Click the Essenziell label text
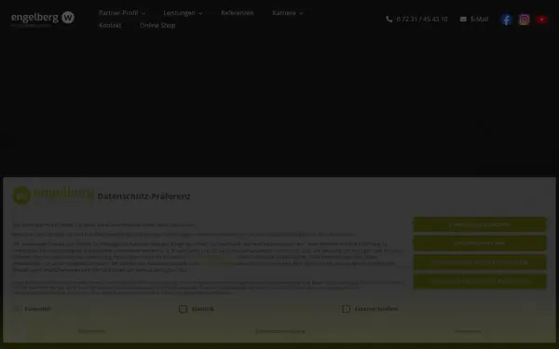The width and height of the screenshot is (559, 349). (38, 309)
